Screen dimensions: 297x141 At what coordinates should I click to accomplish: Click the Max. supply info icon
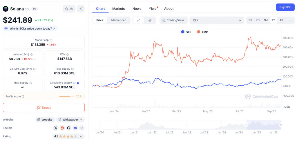[31, 83]
